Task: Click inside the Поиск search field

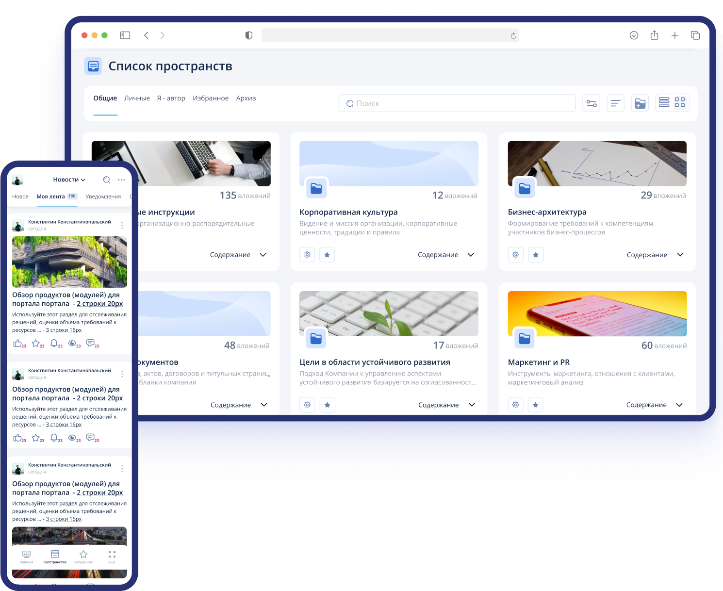Action: 456,103
